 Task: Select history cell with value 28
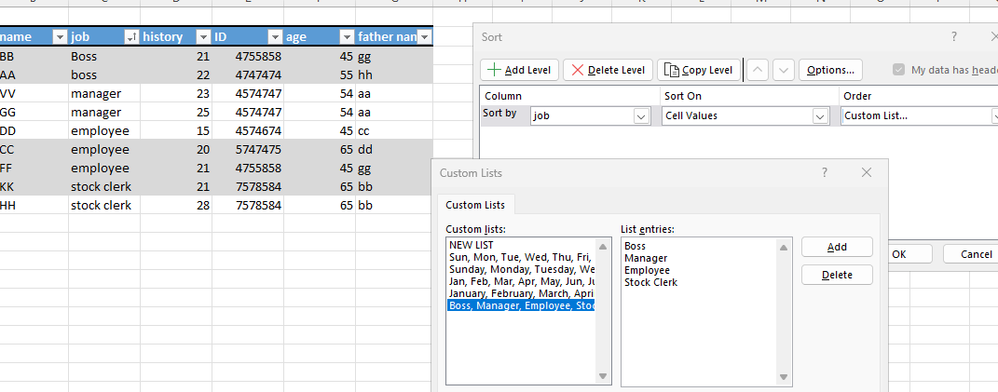176,206
